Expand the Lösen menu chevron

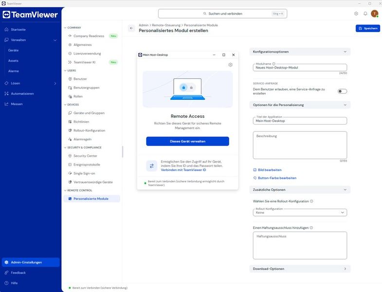tap(55, 83)
